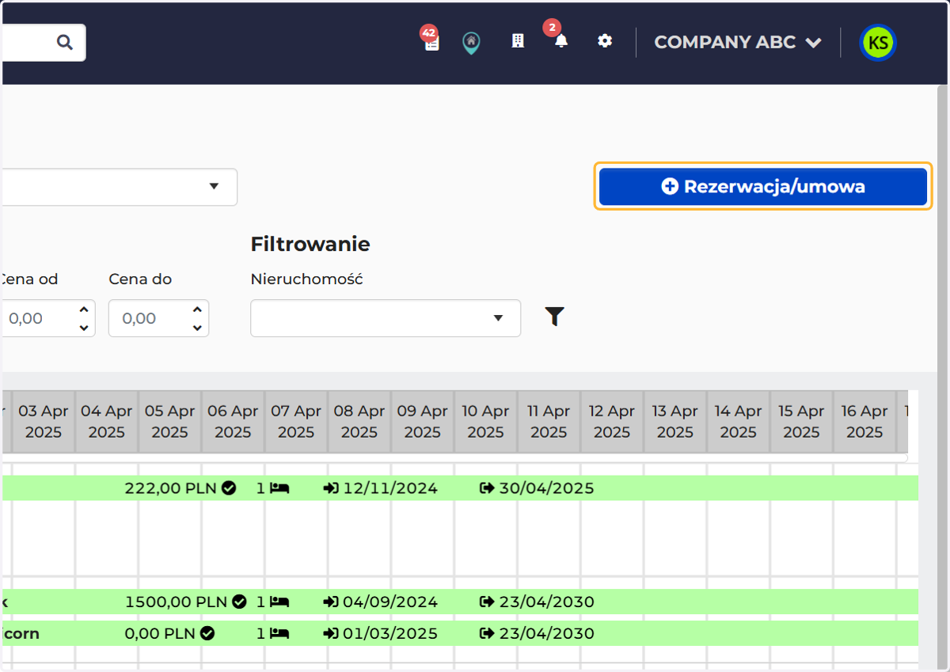Click the verified checkmark next to 1500,00 PLN
Viewport: 950px width, 672px height.
coord(239,602)
